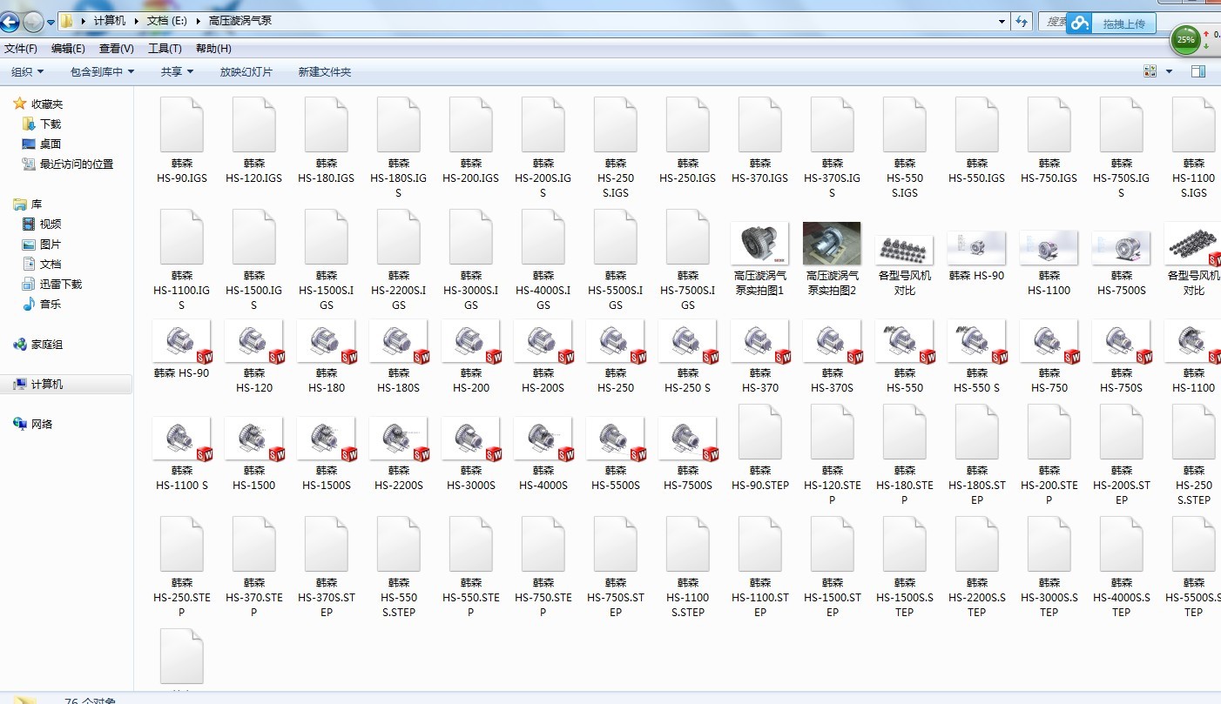Screen dimensions: 1221x704
Task: Click the 放映幻灯片 button
Action: [246, 71]
